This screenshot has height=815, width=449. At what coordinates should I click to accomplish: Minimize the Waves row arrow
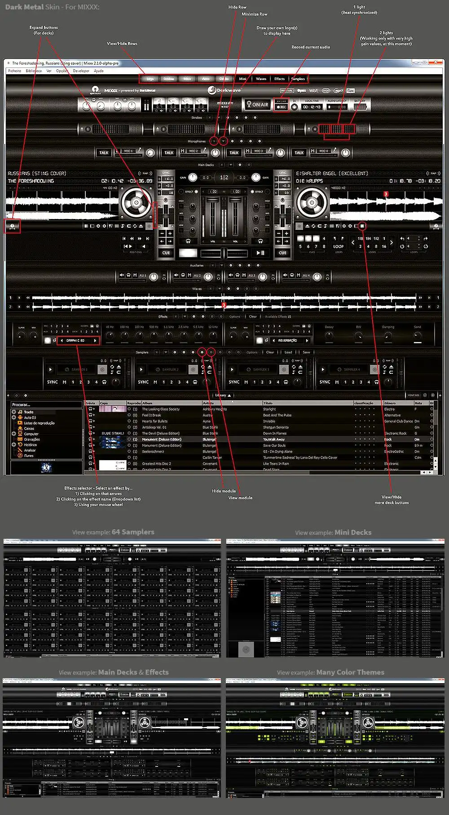pyautogui.click(x=220, y=289)
